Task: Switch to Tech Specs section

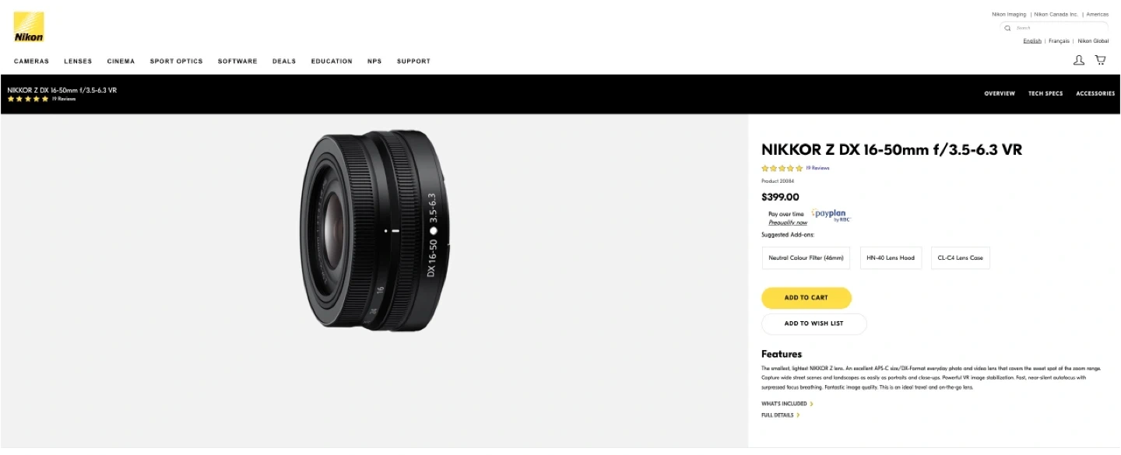Action: pyautogui.click(x=1045, y=93)
